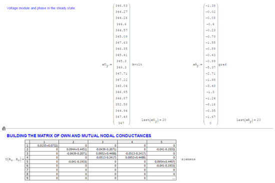Click the Y(Rv, Xv) matrix function label
Image resolution: width=275 pixels, height=183 pixels.
point(14,160)
